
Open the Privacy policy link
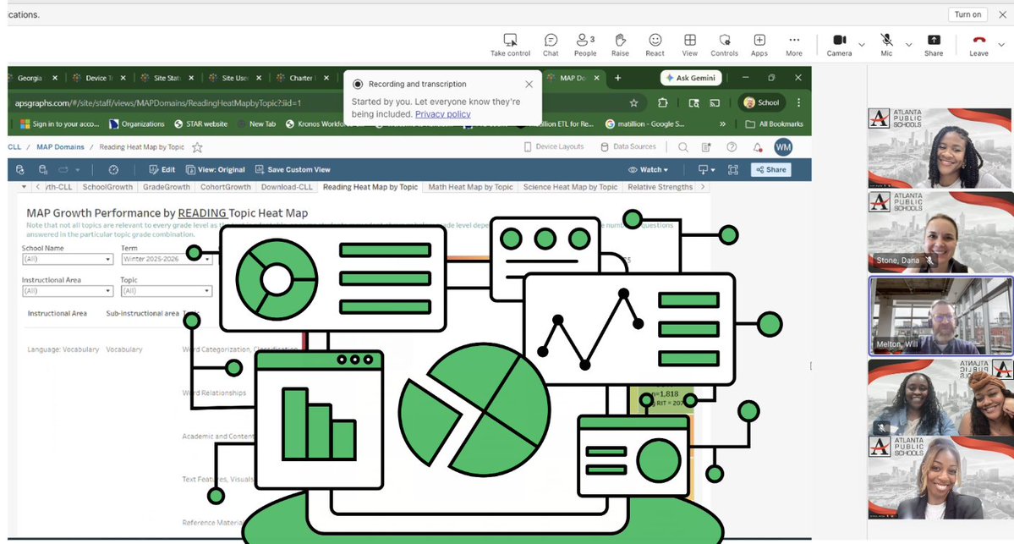(443, 114)
